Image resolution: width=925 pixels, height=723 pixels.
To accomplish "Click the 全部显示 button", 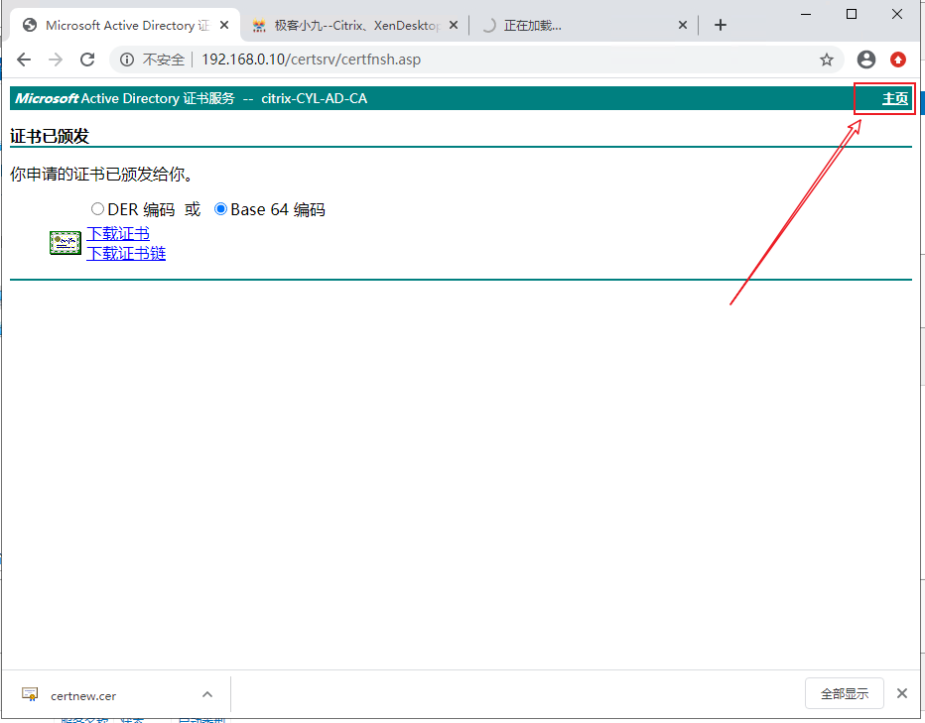I will pos(844,694).
